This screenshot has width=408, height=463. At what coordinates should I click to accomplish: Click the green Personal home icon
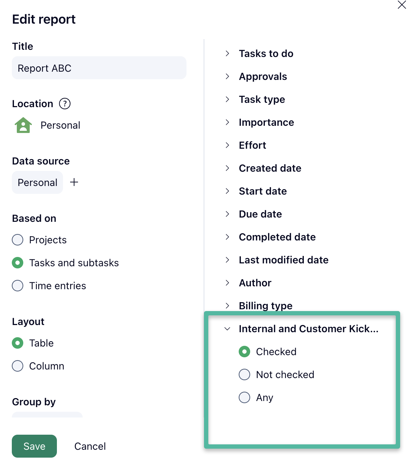(x=23, y=125)
